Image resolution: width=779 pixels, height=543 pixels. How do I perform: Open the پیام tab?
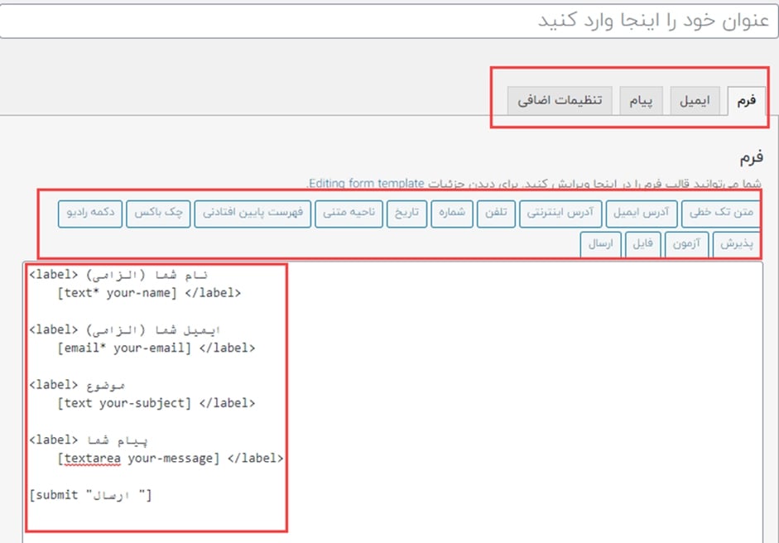click(x=641, y=101)
